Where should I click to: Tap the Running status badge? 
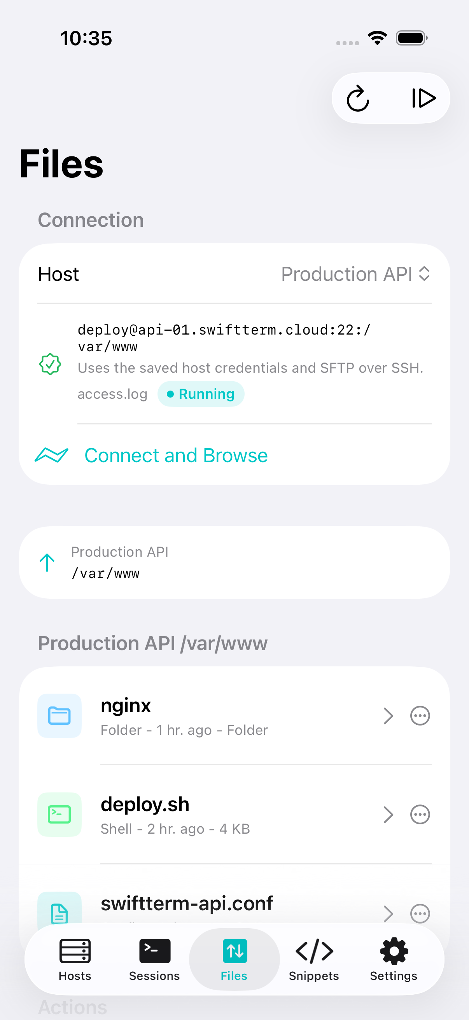click(x=201, y=394)
